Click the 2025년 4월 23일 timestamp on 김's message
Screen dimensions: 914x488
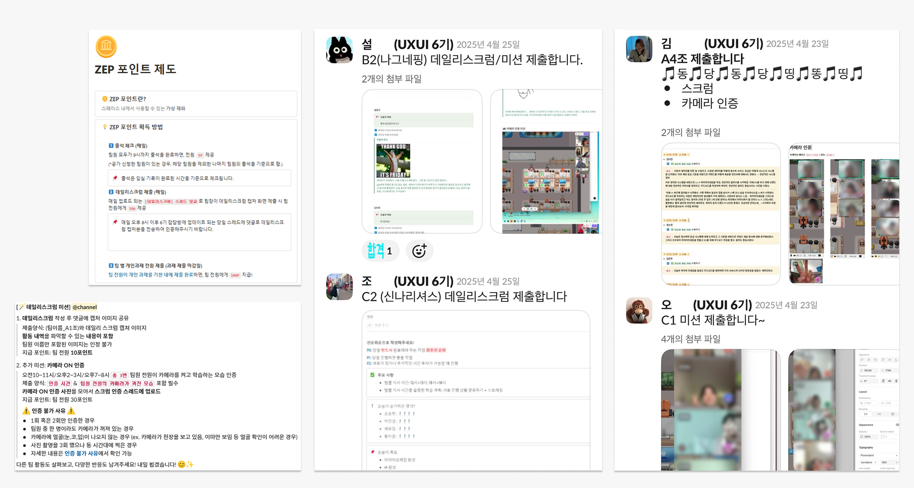click(x=798, y=44)
